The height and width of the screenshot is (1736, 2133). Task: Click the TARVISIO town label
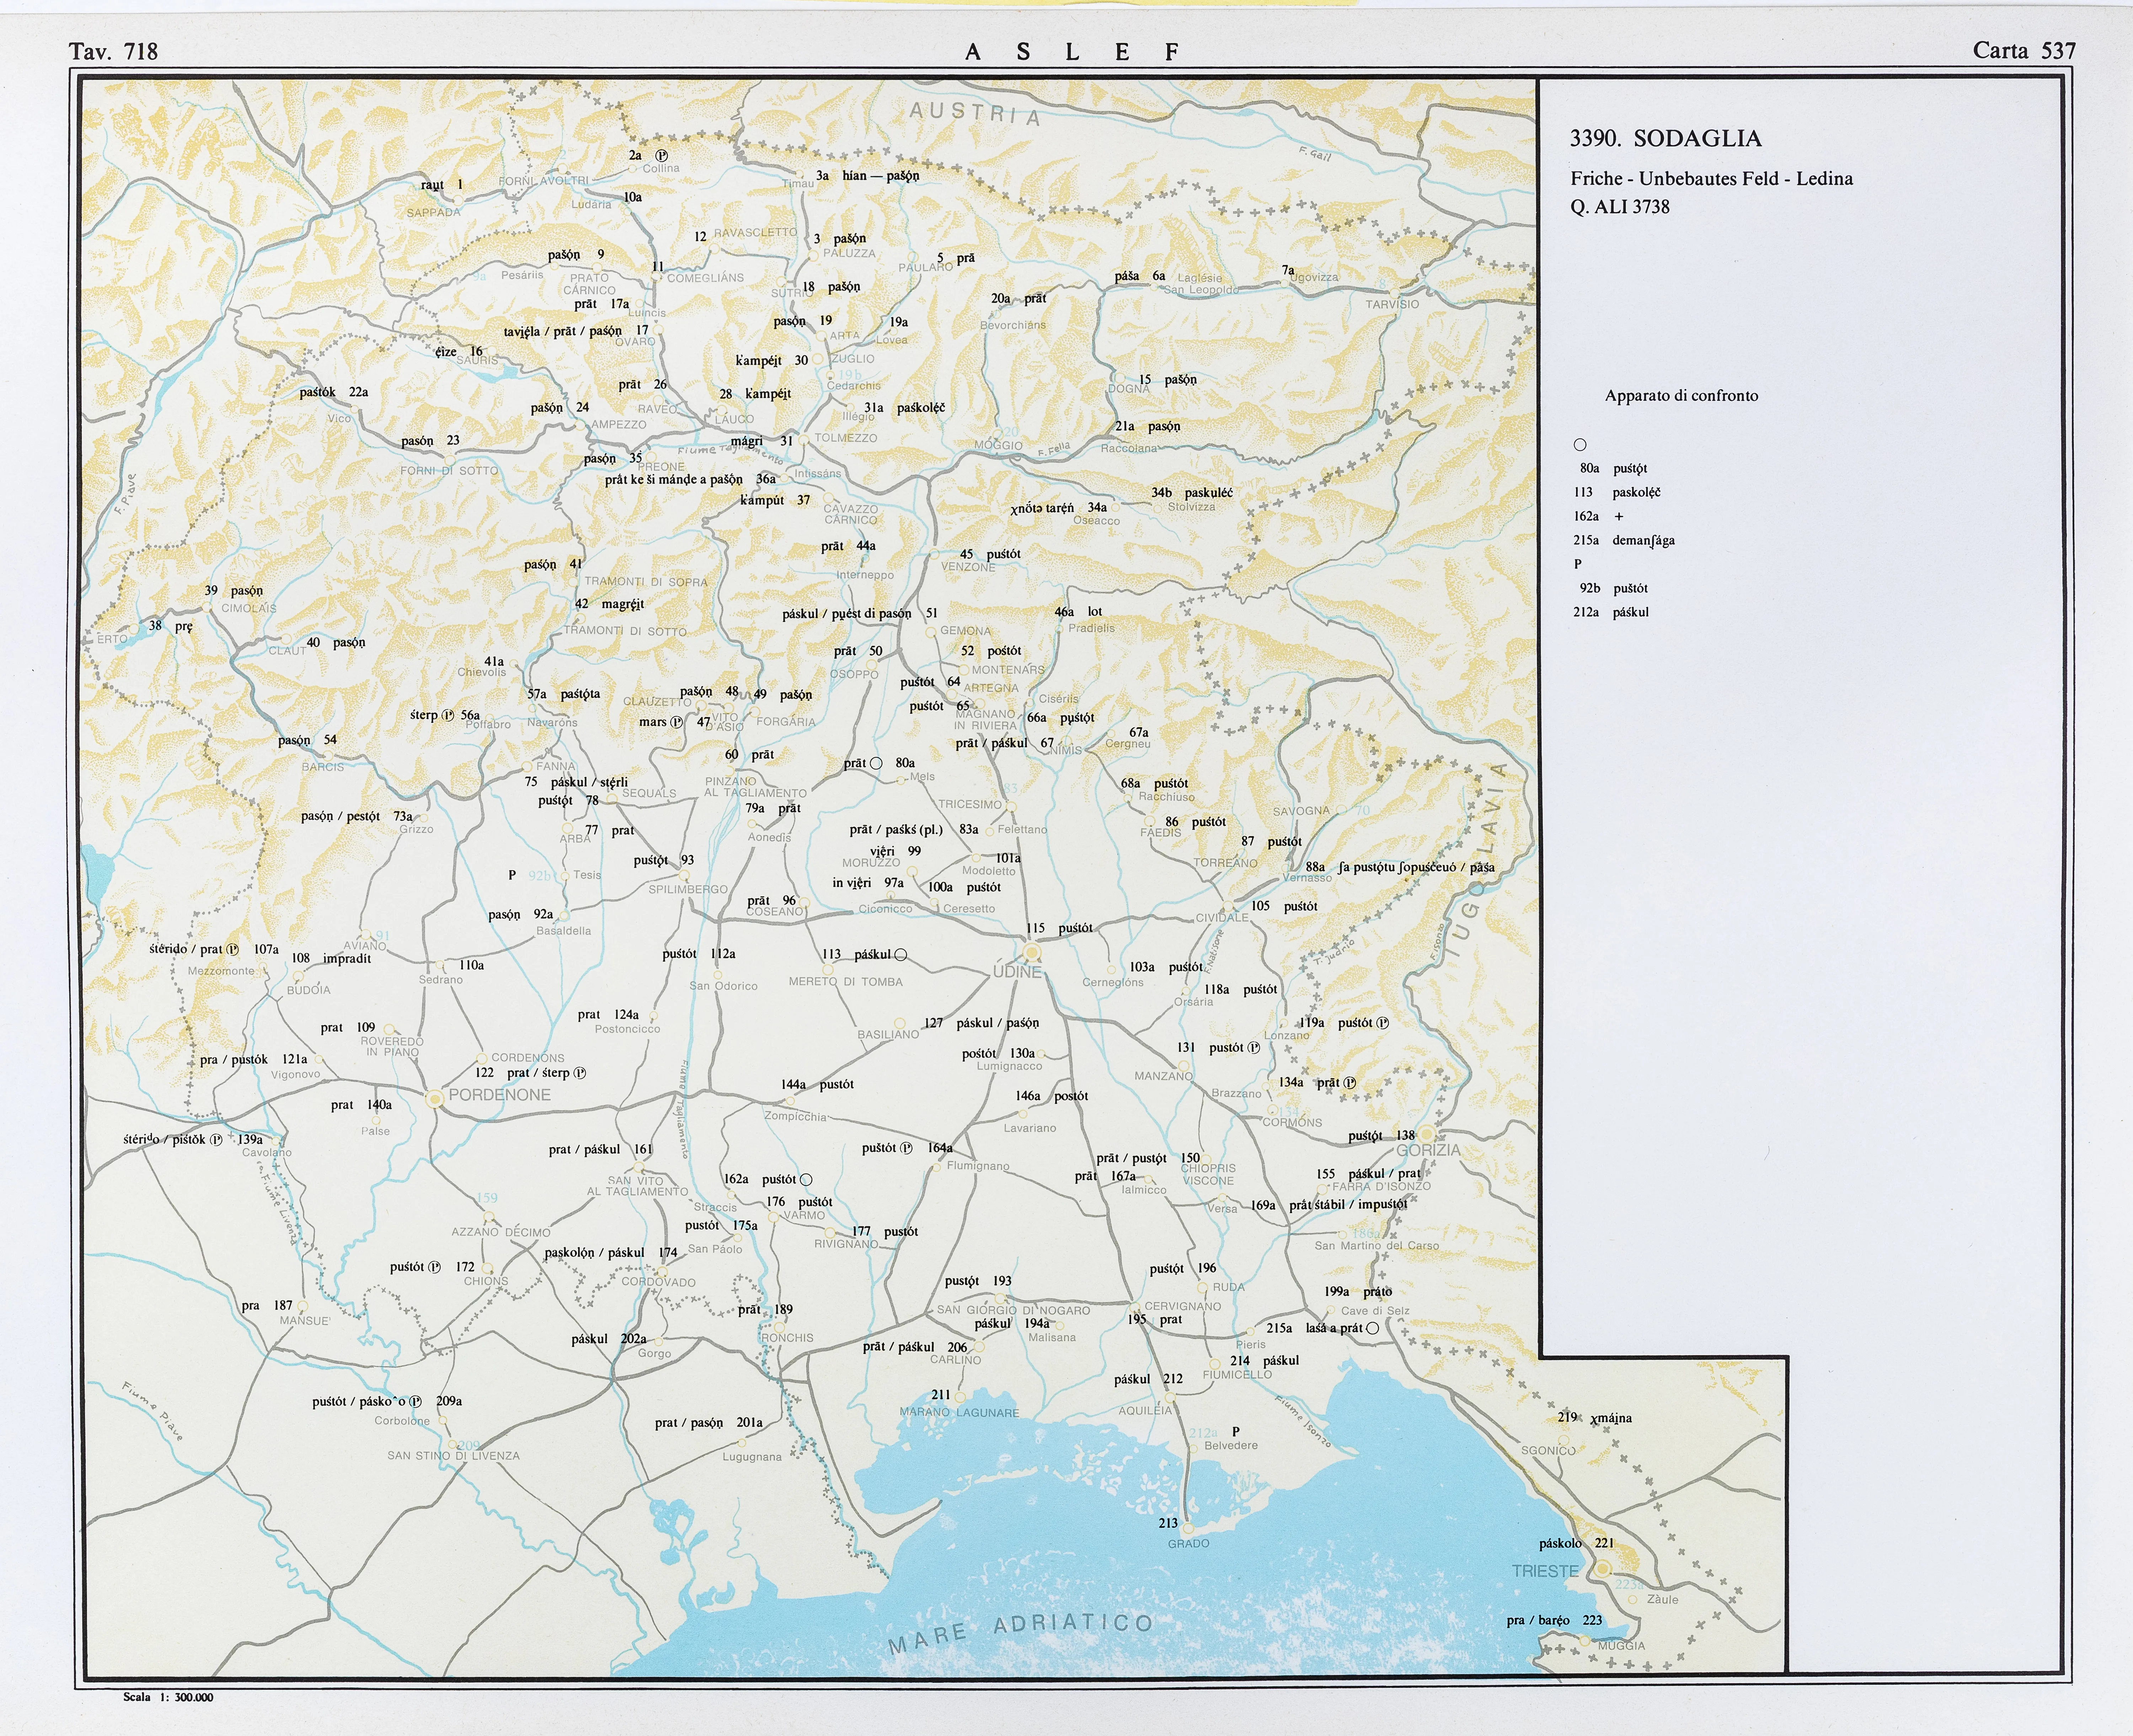click(x=1392, y=304)
